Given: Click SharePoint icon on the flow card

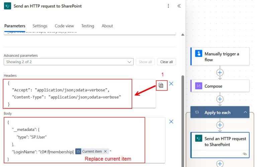Looking at the screenshot, I should pyautogui.click(x=198, y=139).
